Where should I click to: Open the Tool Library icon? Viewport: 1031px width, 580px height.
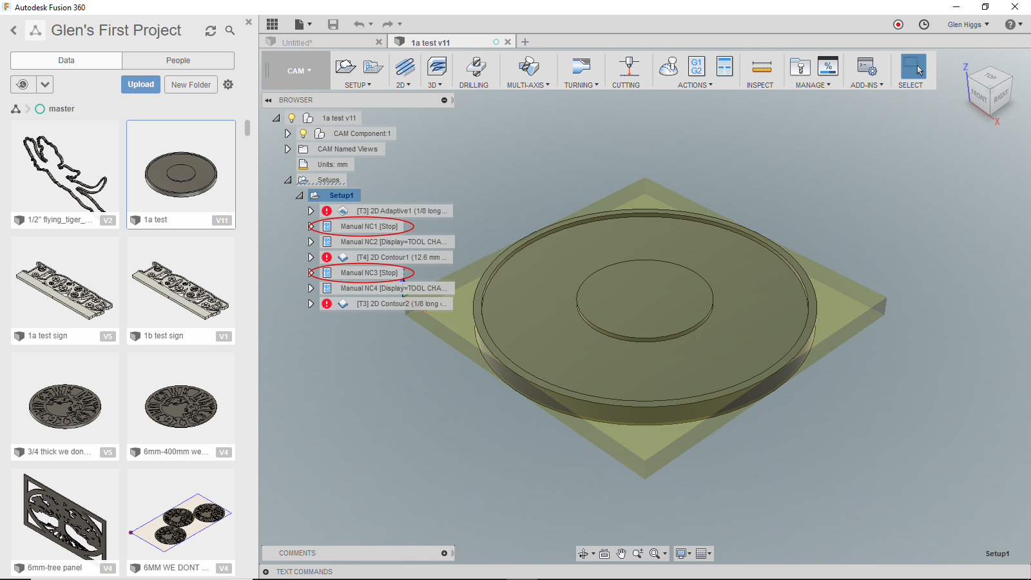click(800, 66)
